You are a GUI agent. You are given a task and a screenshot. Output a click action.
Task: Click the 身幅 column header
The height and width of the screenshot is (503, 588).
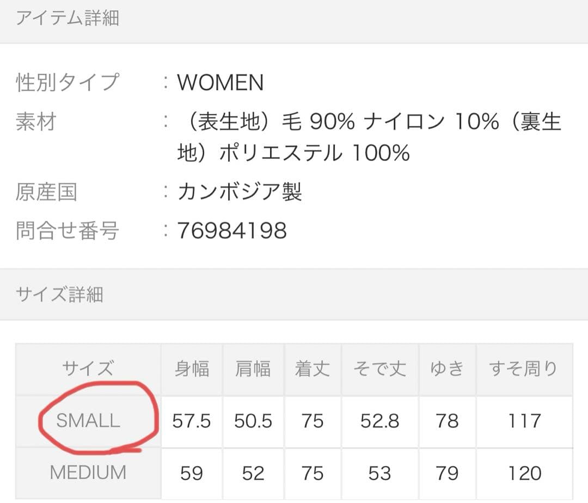(x=192, y=369)
